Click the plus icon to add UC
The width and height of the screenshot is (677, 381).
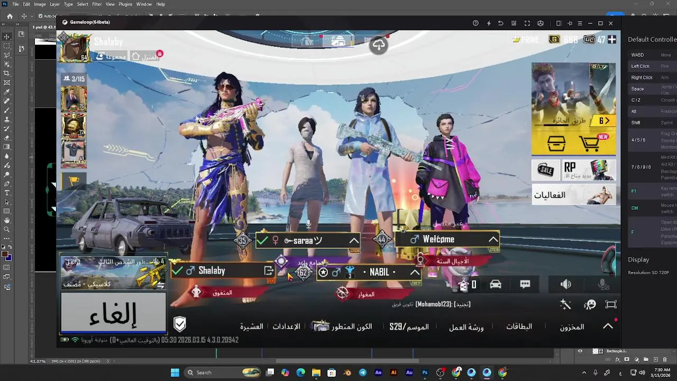(612, 39)
